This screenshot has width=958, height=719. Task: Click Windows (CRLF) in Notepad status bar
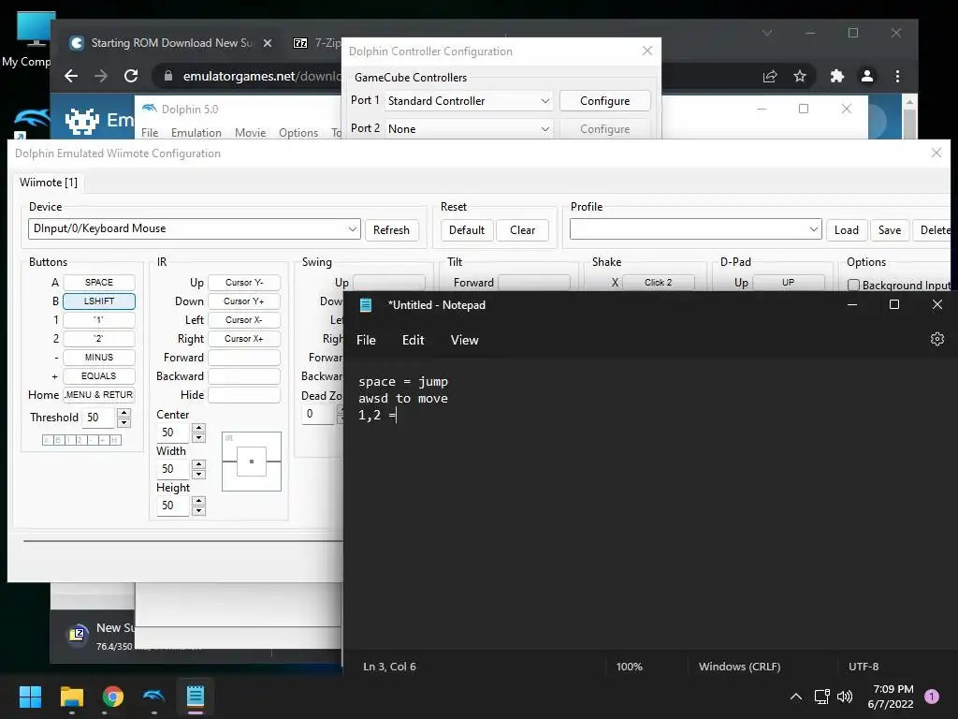pos(739,667)
